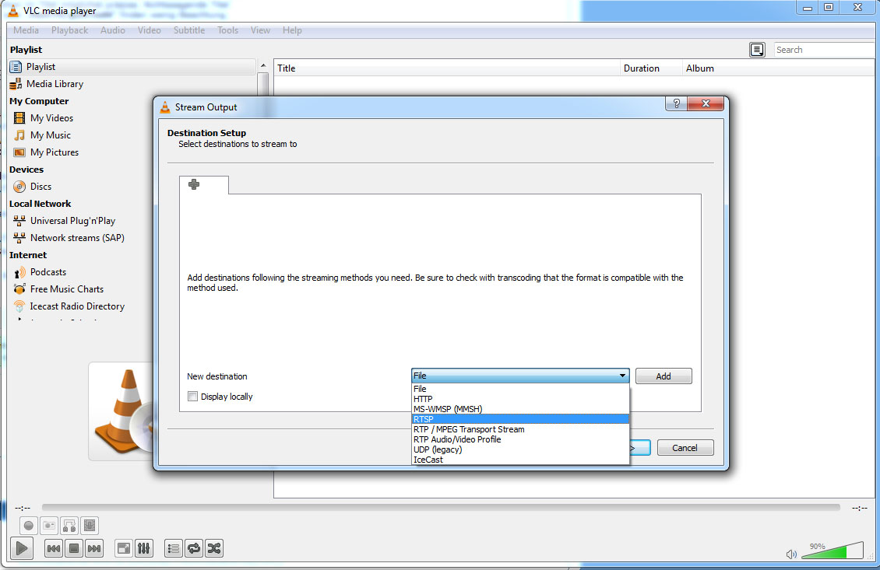Open Discs under Devices
Viewport: 880px width, 570px height.
pyautogui.click(x=40, y=187)
